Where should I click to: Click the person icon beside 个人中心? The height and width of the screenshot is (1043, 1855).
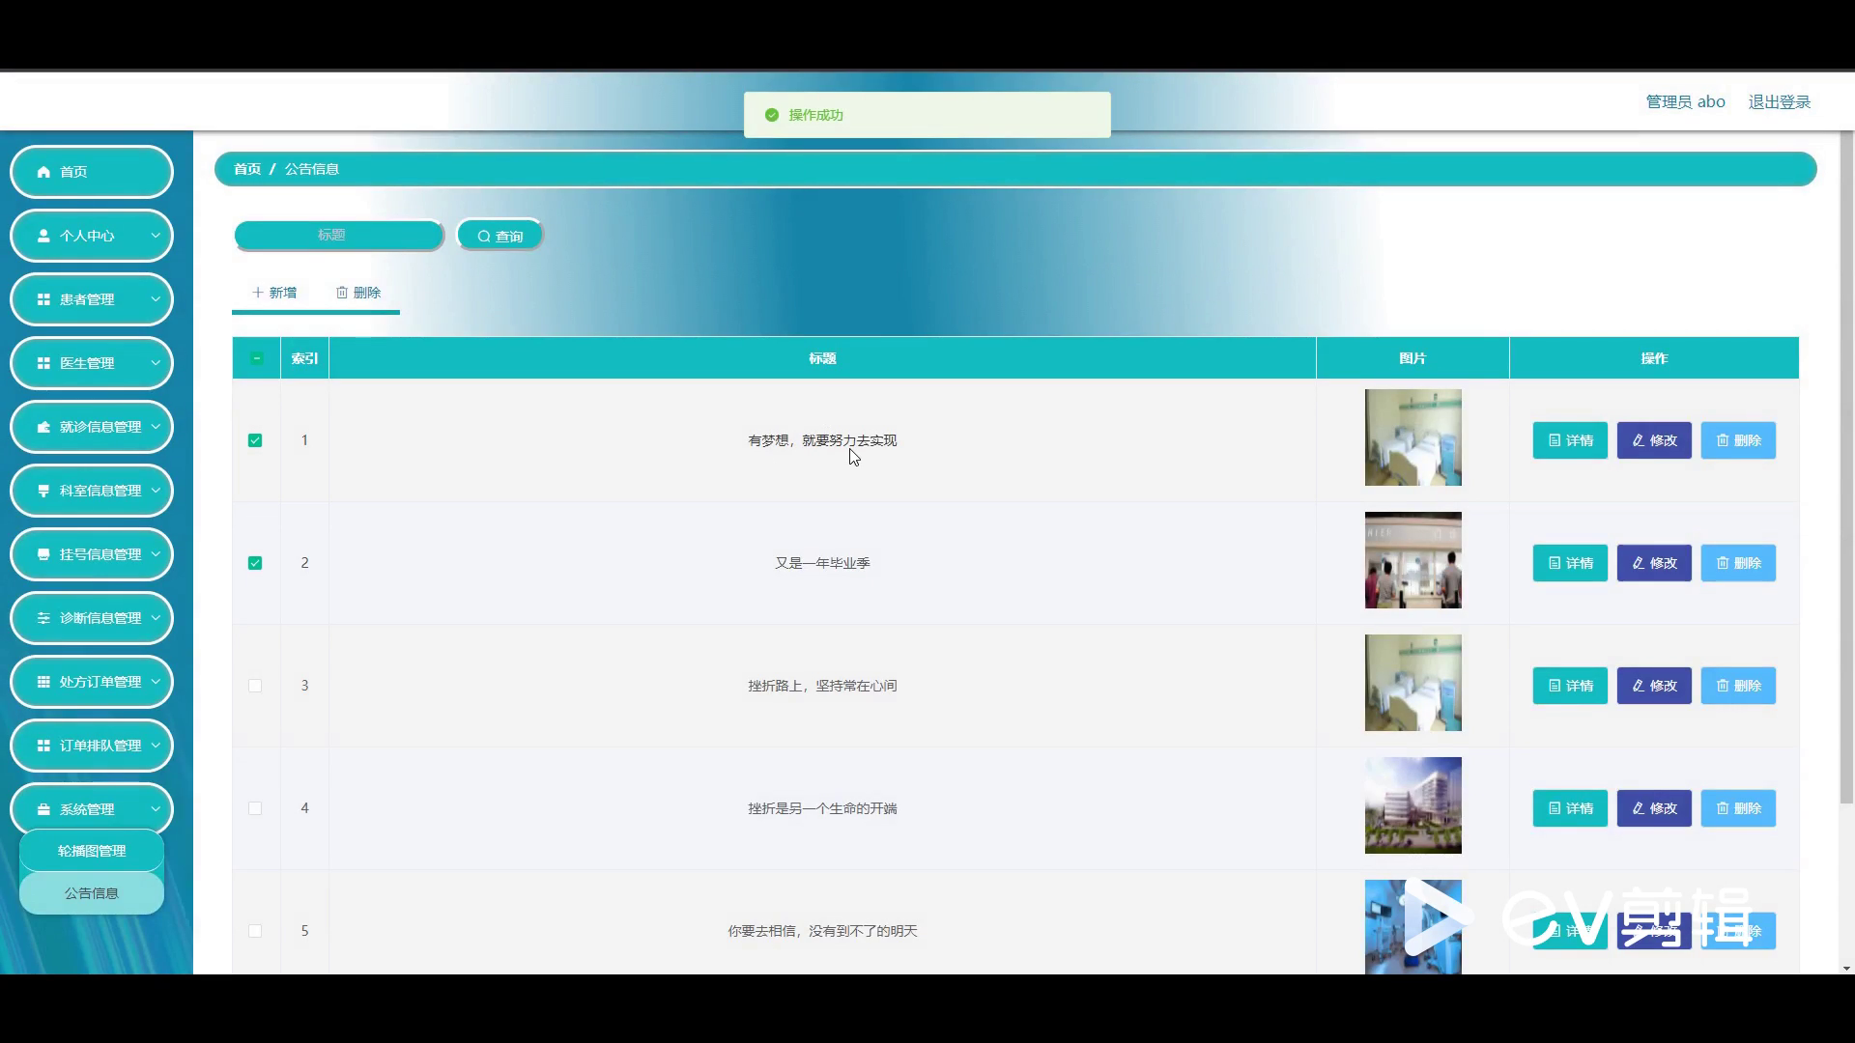coord(43,236)
